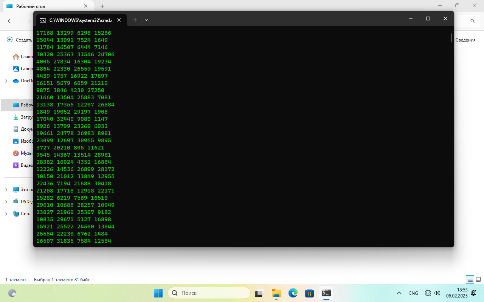Screen dimensions: 484x302
Task: Open Главная in Explorer sidebar
Action: click(x=23, y=57)
